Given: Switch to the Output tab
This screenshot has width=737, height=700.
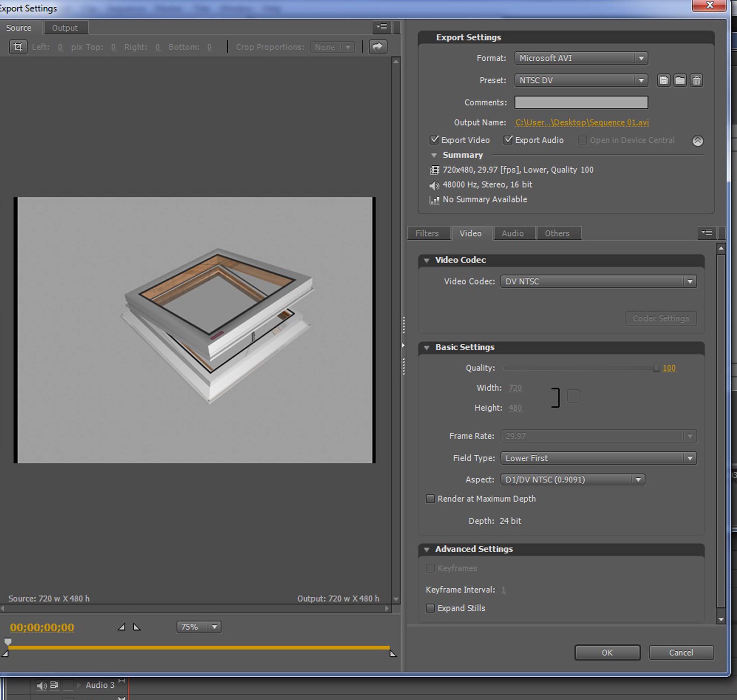Looking at the screenshot, I should tap(65, 28).
